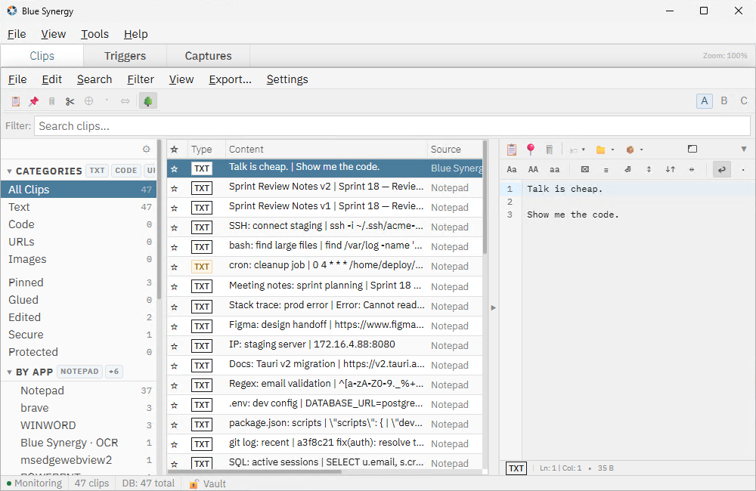Open the folder dropdown in the preview toolbar
Screen dimensions: 756x491
click(612, 150)
